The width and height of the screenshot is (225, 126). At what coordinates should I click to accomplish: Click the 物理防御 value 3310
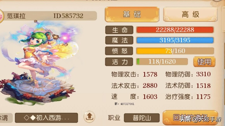click(203, 74)
